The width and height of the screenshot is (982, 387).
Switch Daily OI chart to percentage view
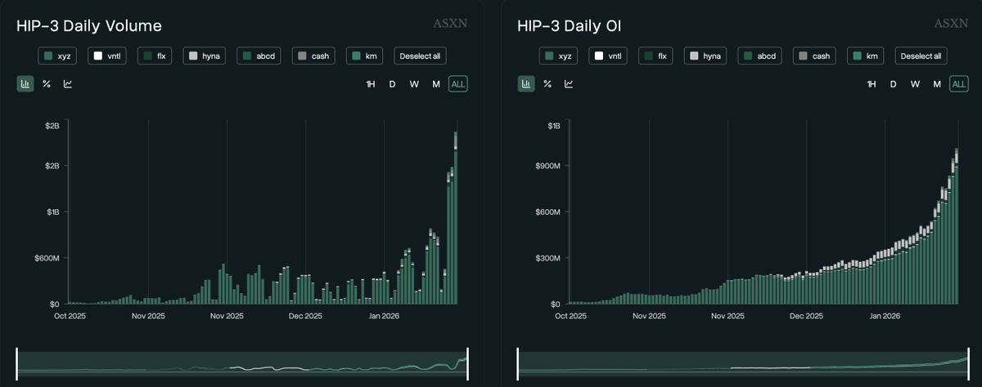click(x=547, y=84)
